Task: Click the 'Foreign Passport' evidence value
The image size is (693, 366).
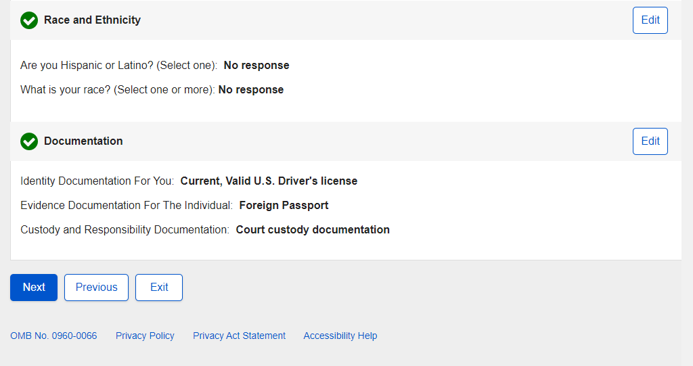Action: (x=284, y=206)
